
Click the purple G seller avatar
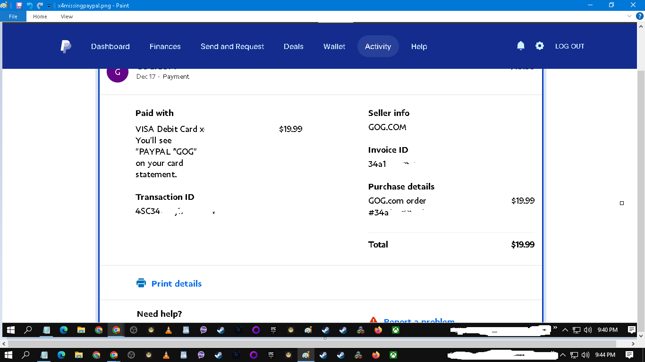[x=118, y=73]
